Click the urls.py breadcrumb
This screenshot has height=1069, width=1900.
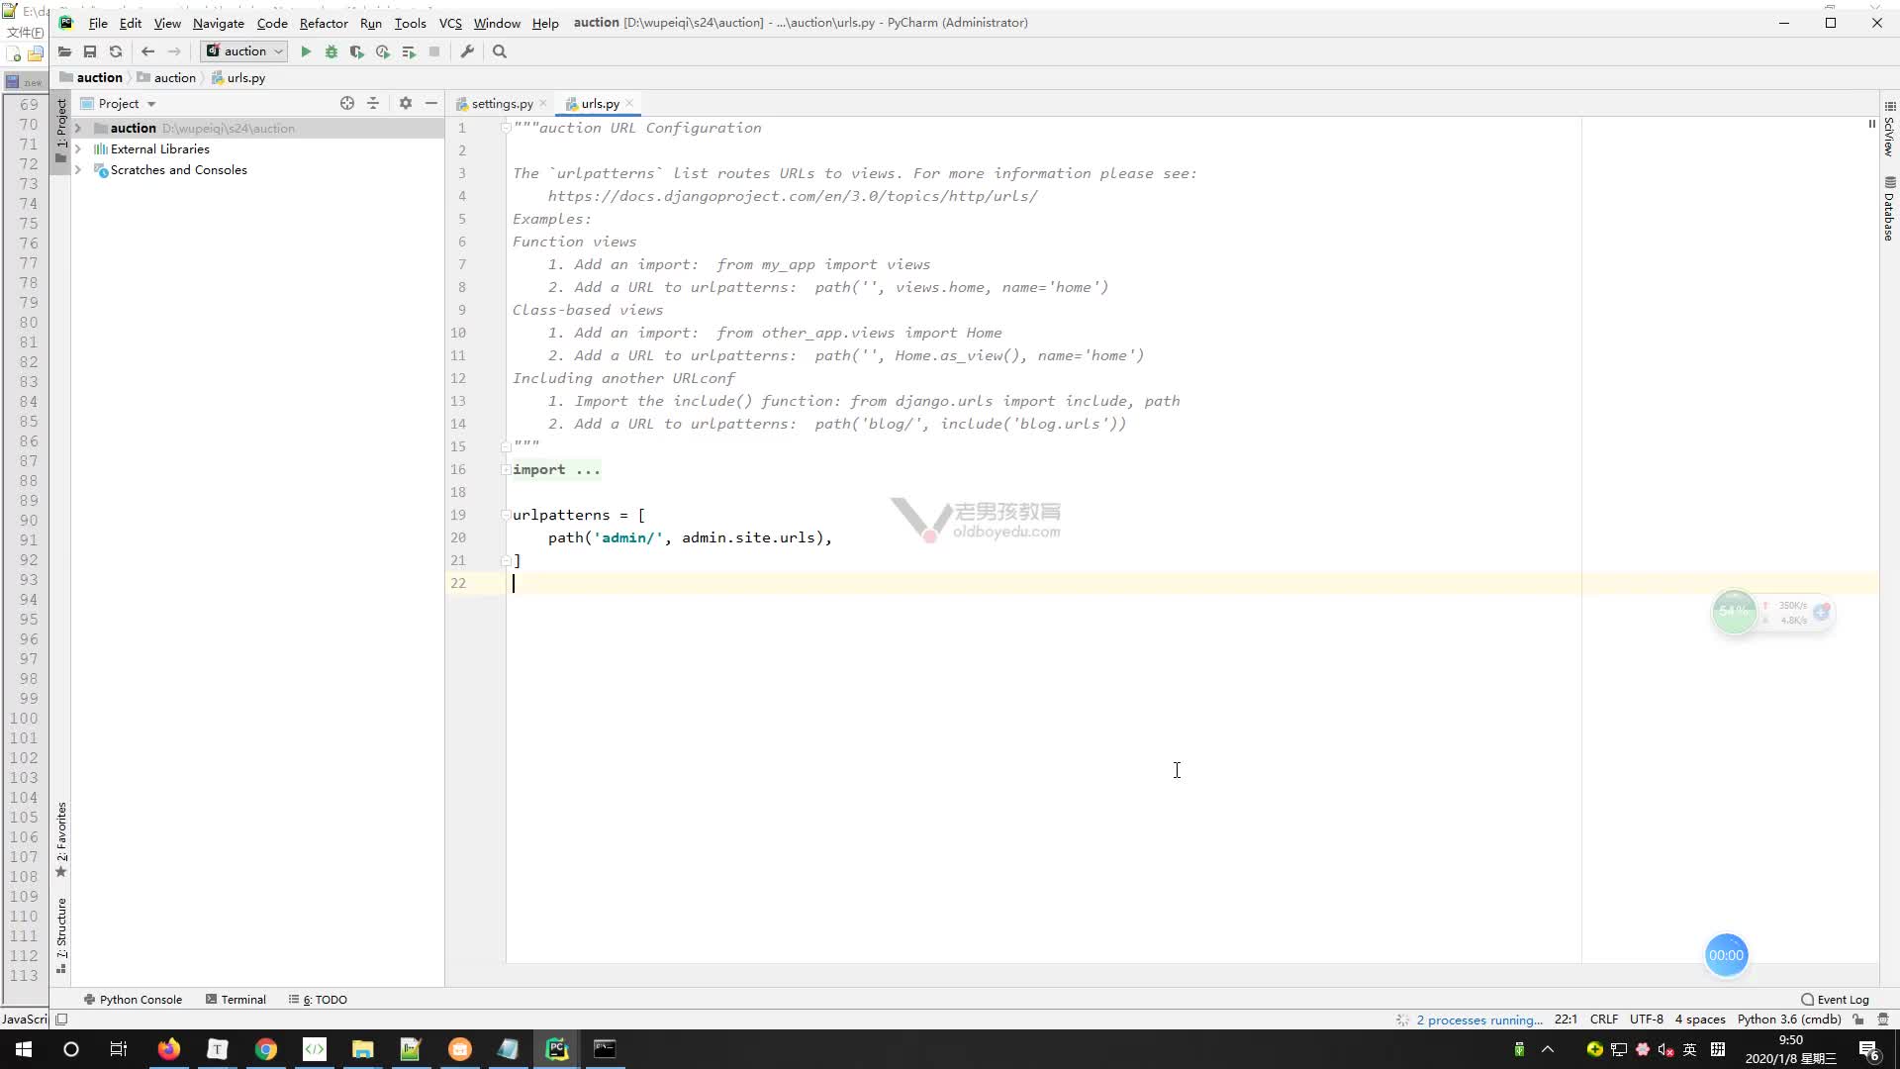coord(238,77)
